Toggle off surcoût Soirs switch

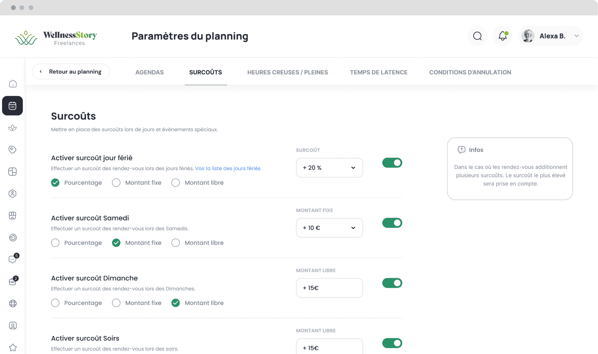click(x=392, y=343)
